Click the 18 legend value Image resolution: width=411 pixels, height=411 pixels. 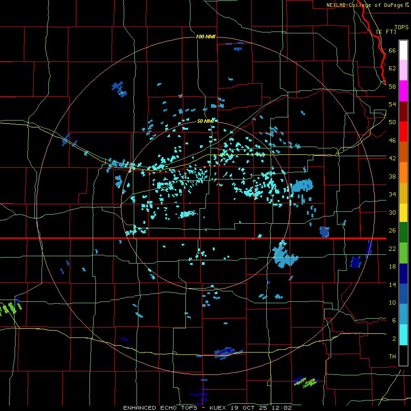[392, 267]
